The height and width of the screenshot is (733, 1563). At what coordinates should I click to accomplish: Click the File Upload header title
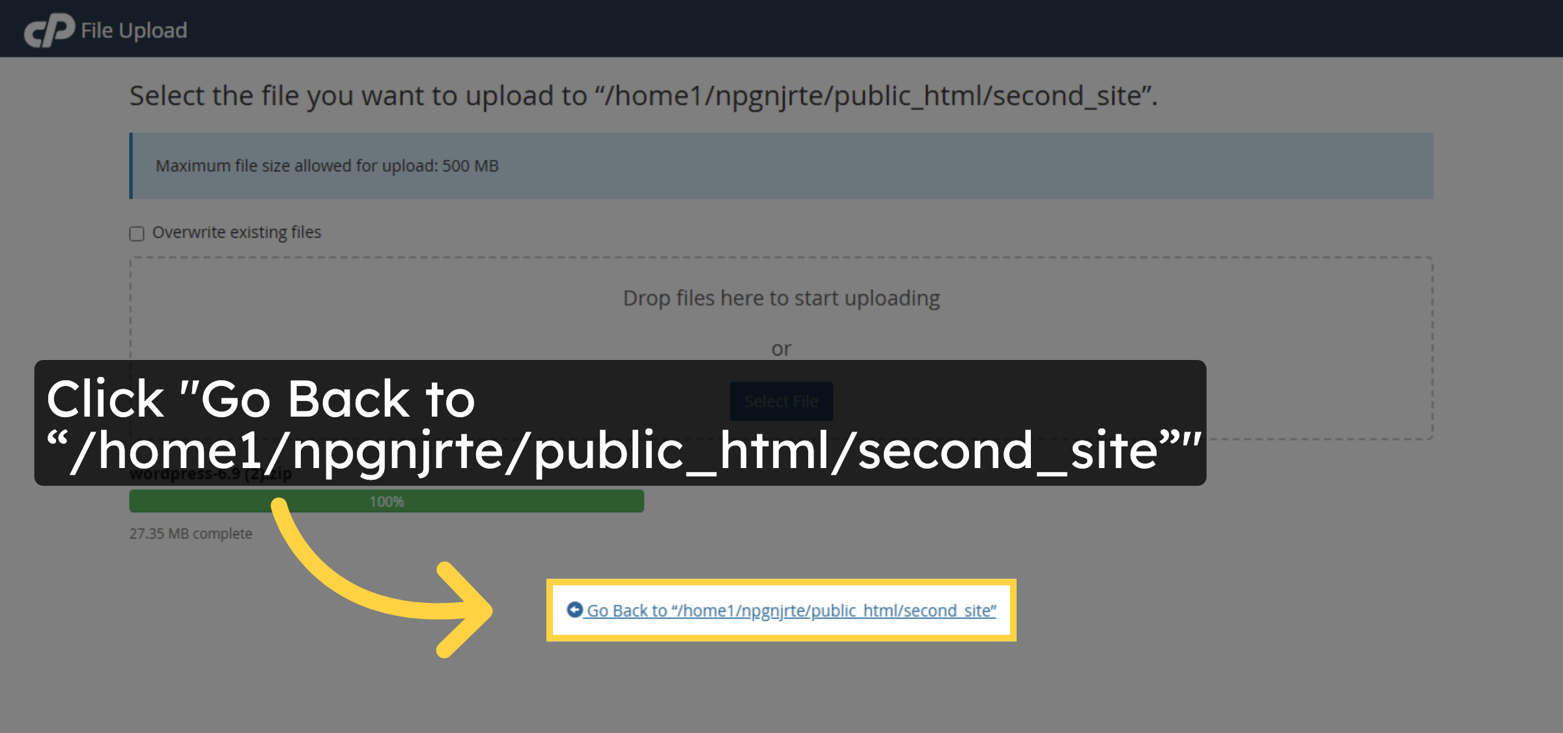(134, 31)
